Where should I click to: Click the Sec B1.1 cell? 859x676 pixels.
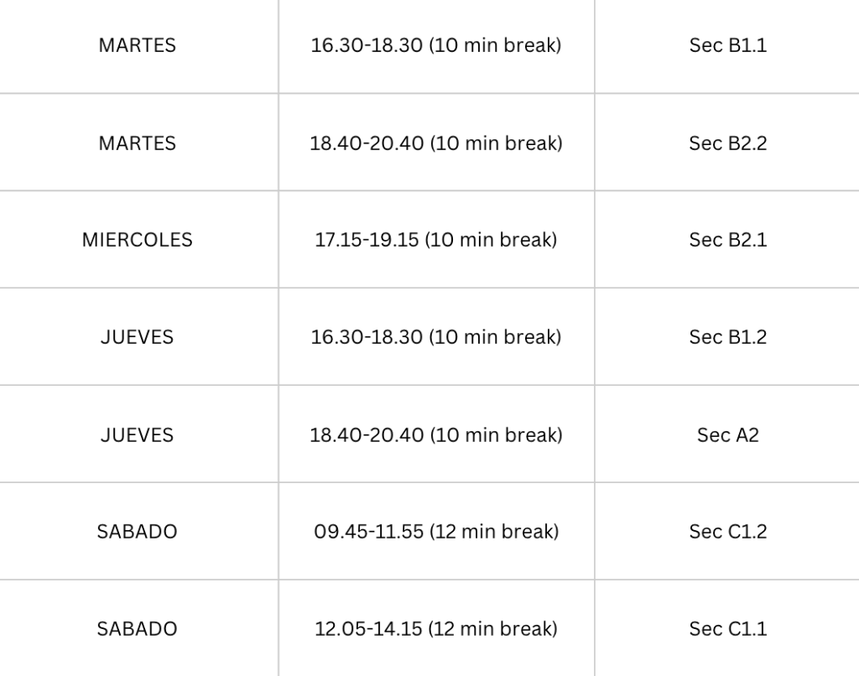click(727, 45)
